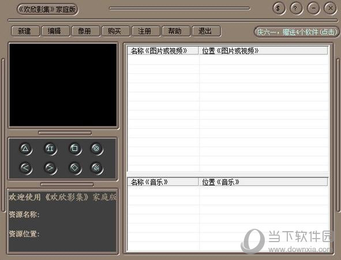Click the square stop round button
Image resolution: width=341 pixels, height=260 pixels.
point(75,149)
